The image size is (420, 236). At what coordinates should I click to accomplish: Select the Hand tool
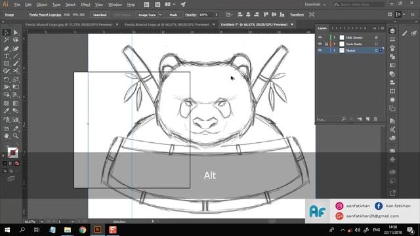tap(7, 136)
